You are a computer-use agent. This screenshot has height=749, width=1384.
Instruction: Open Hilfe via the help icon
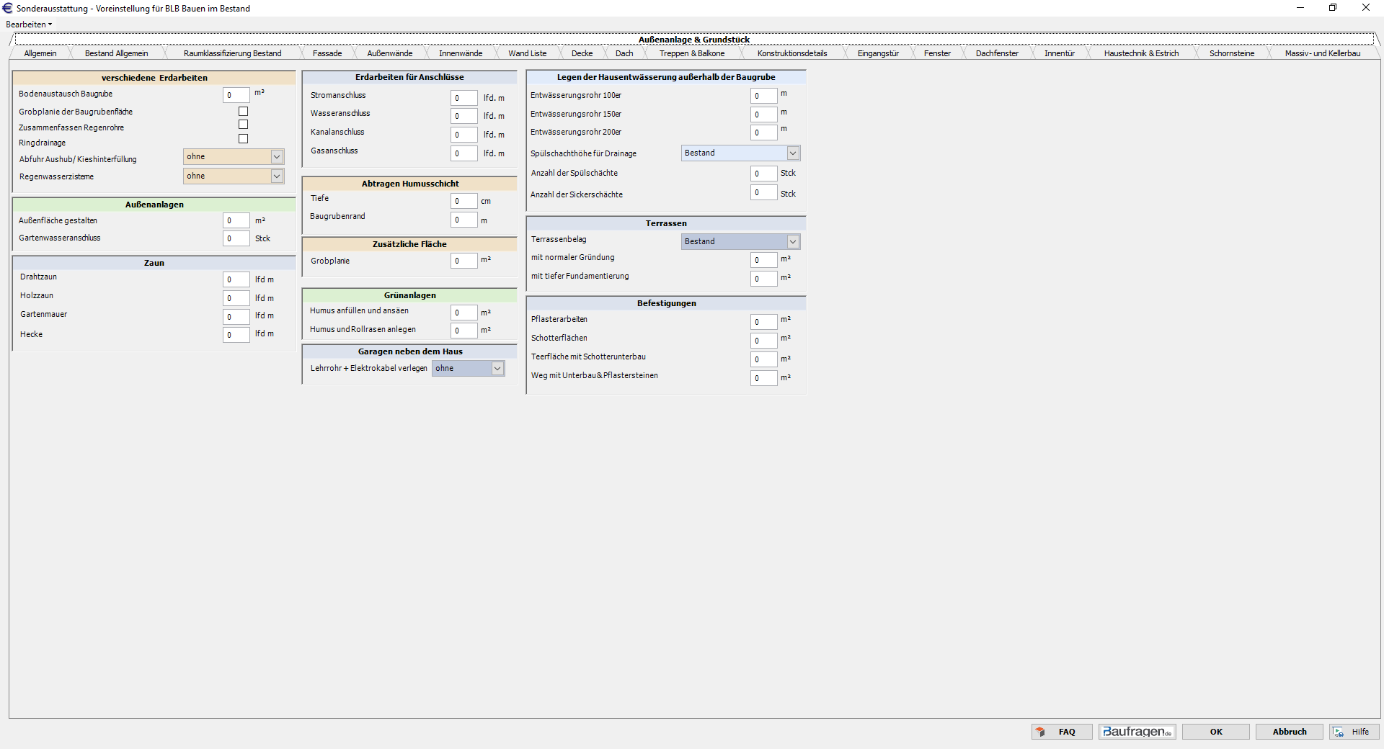click(x=1354, y=732)
